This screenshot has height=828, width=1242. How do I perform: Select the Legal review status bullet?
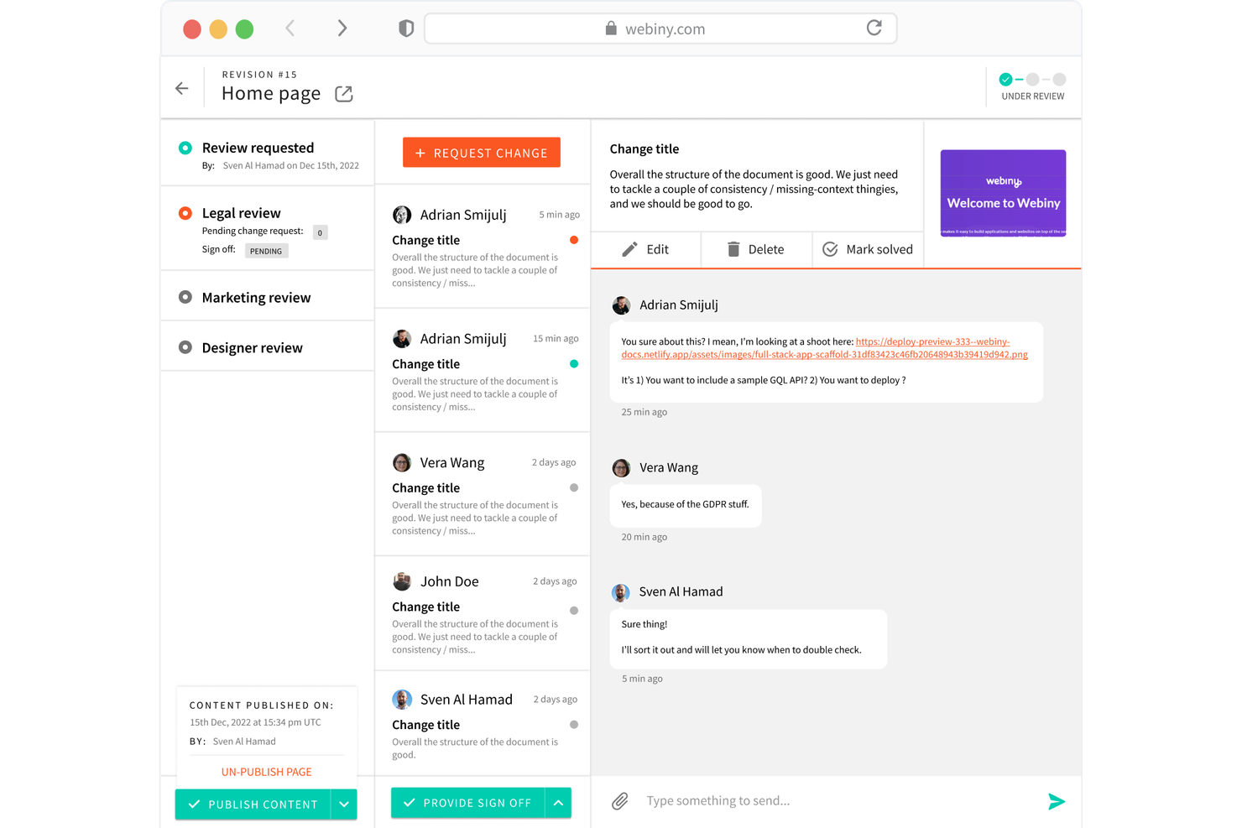[x=185, y=212]
